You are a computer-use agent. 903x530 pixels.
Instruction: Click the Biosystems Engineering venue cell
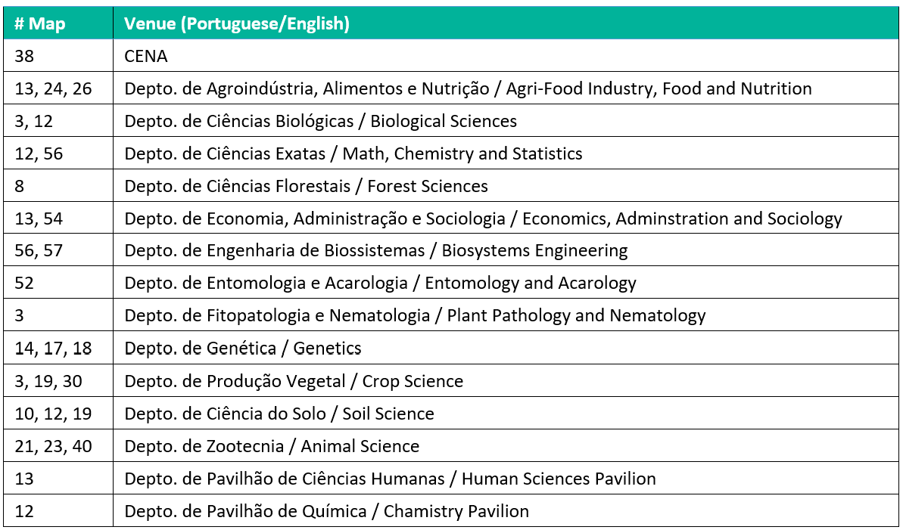tap(376, 251)
